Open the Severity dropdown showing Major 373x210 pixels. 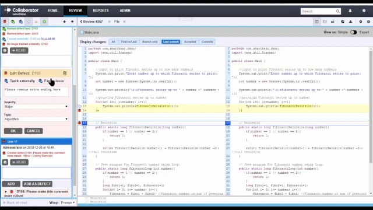click(36, 107)
